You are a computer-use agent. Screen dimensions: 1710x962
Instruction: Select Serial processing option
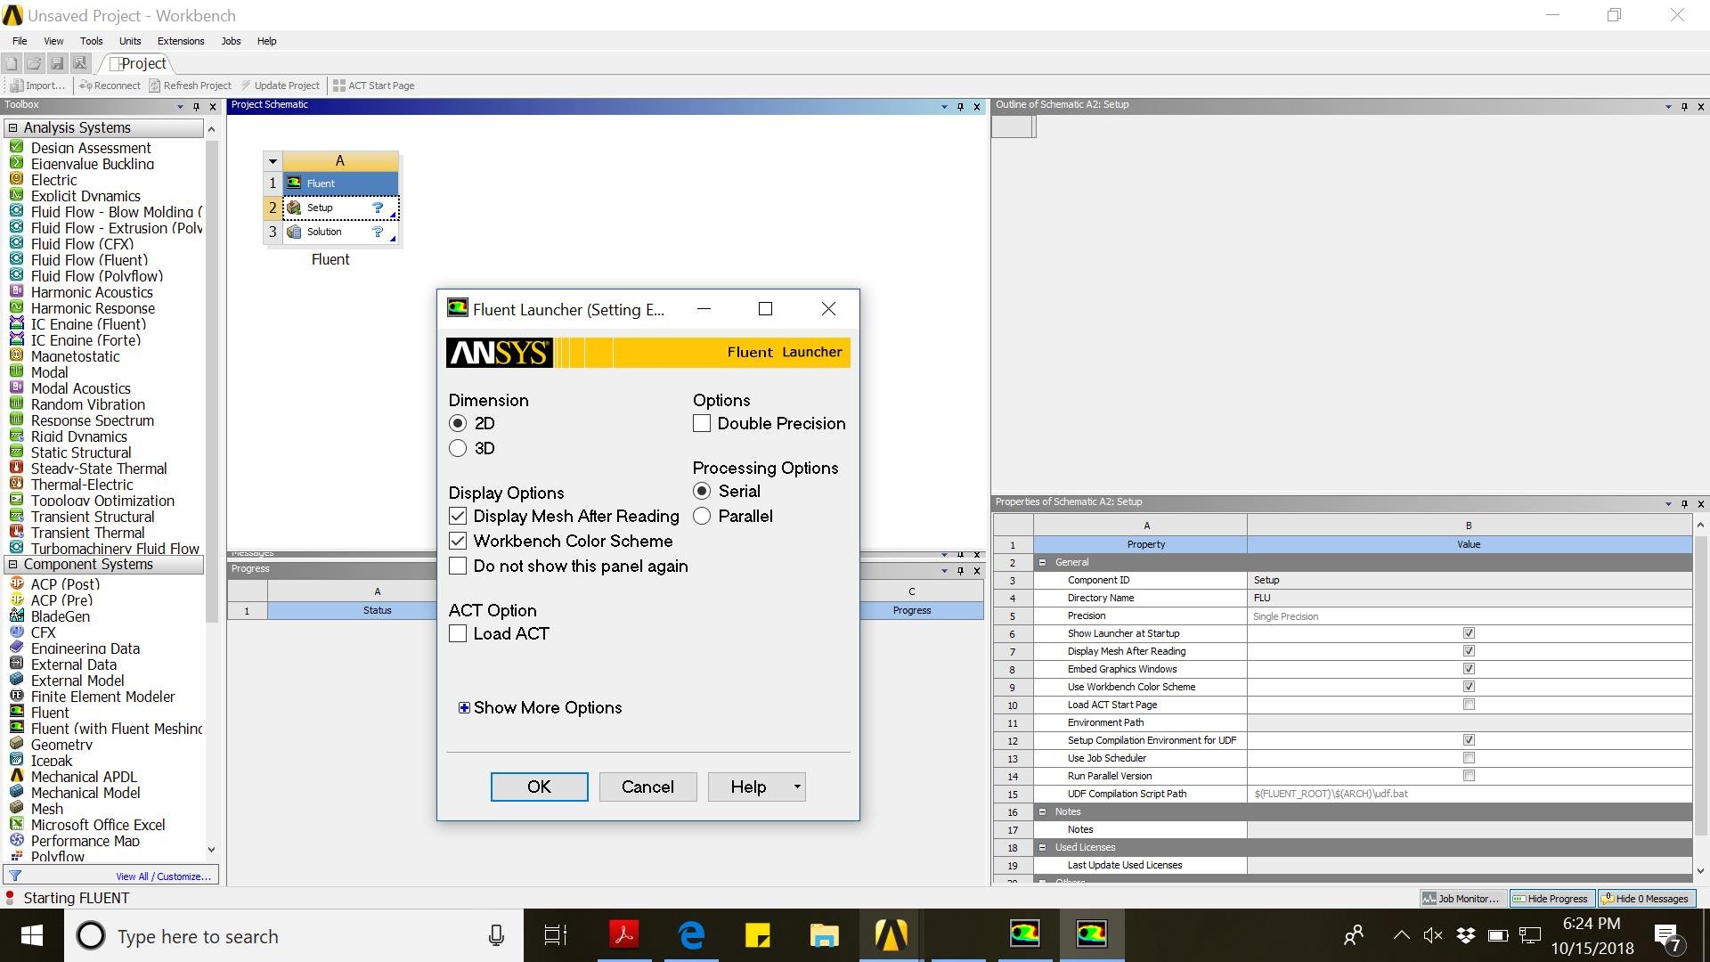(x=702, y=491)
